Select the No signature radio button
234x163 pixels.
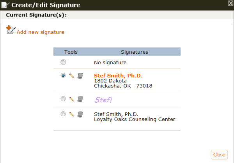[63, 62]
